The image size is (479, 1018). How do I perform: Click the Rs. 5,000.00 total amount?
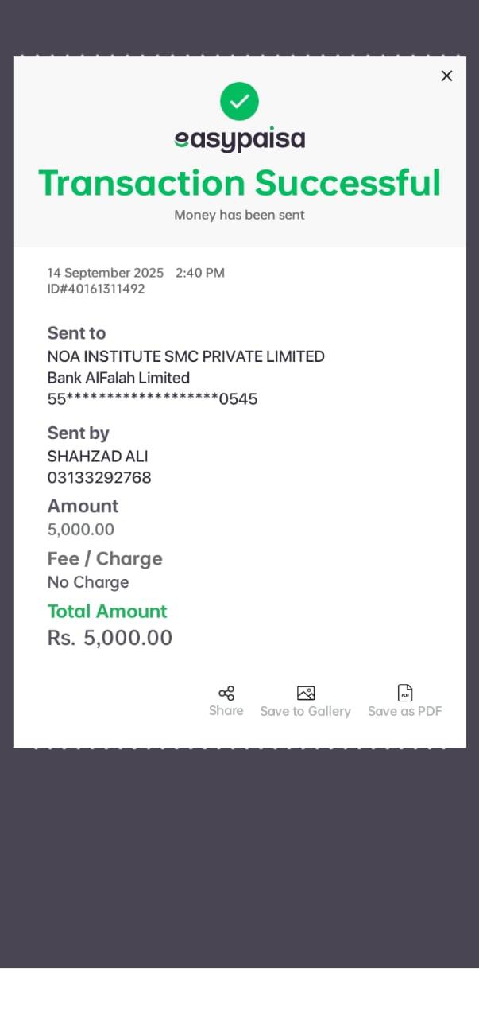tap(110, 638)
